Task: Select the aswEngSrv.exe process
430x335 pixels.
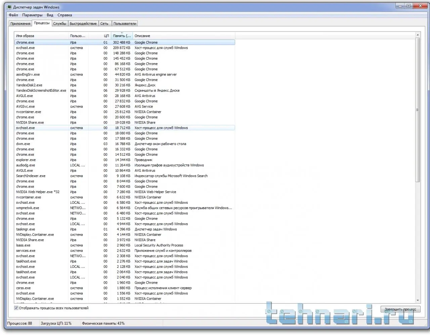Action: point(125,75)
